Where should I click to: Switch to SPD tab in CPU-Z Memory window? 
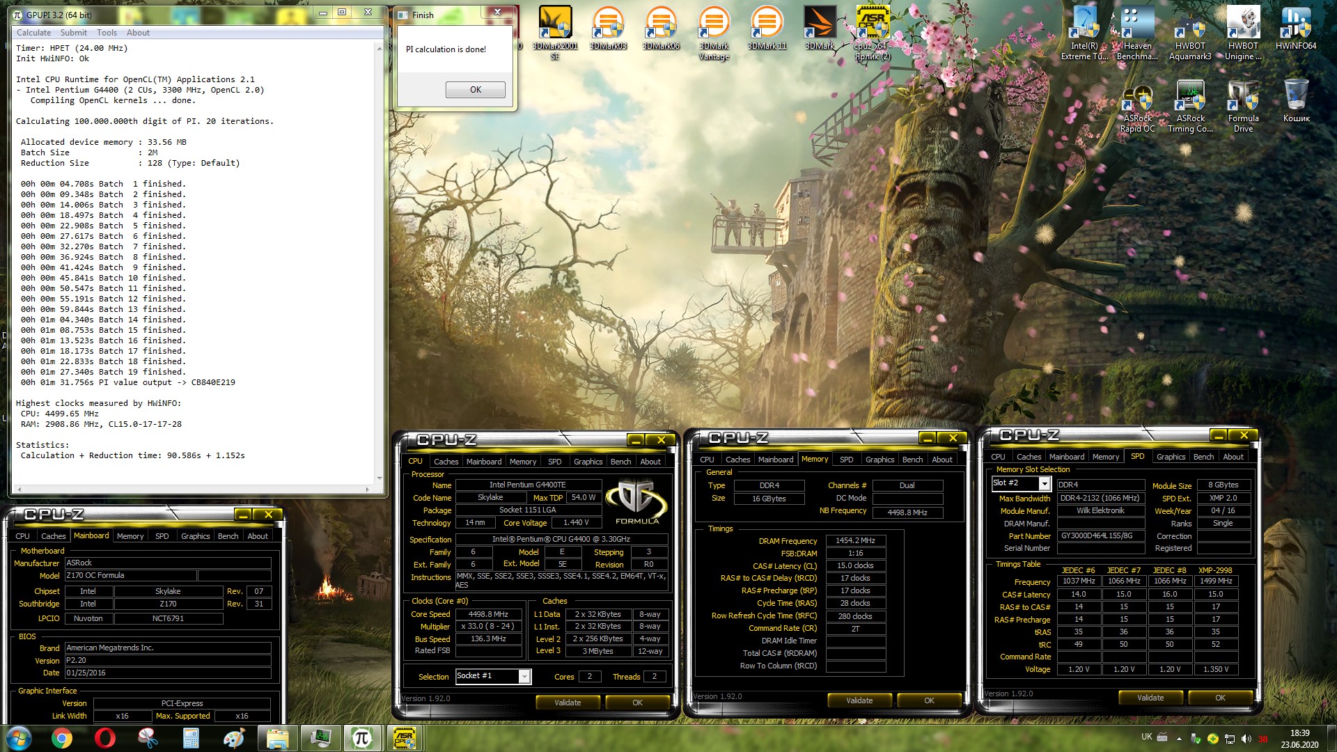tap(846, 460)
